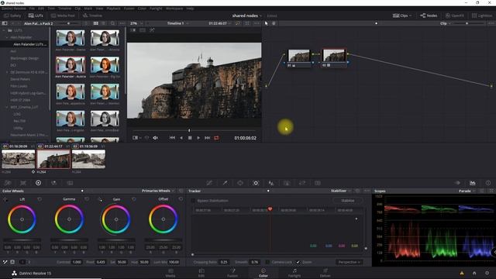Open the Clips dropdown
The width and height of the screenshot is (496, 279).
click(402, 15)
